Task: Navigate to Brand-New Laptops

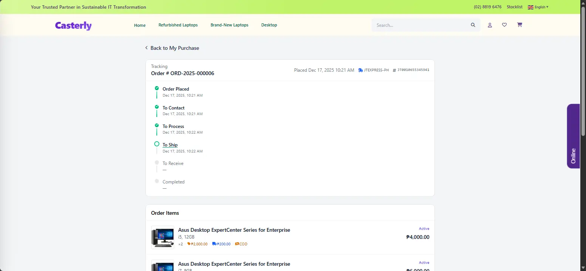Action: (x=229, y=25)
